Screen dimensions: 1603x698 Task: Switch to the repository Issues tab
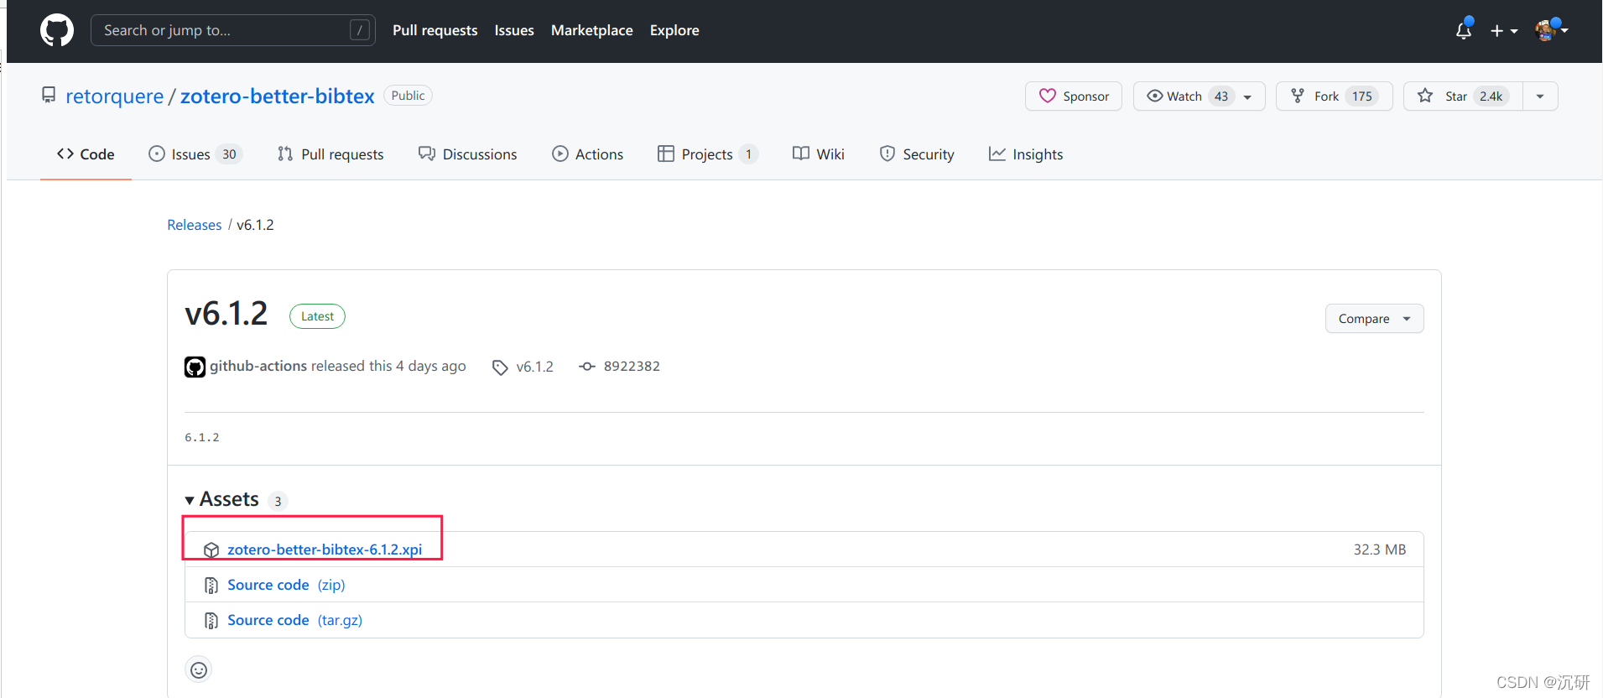(x=195, y=154)
